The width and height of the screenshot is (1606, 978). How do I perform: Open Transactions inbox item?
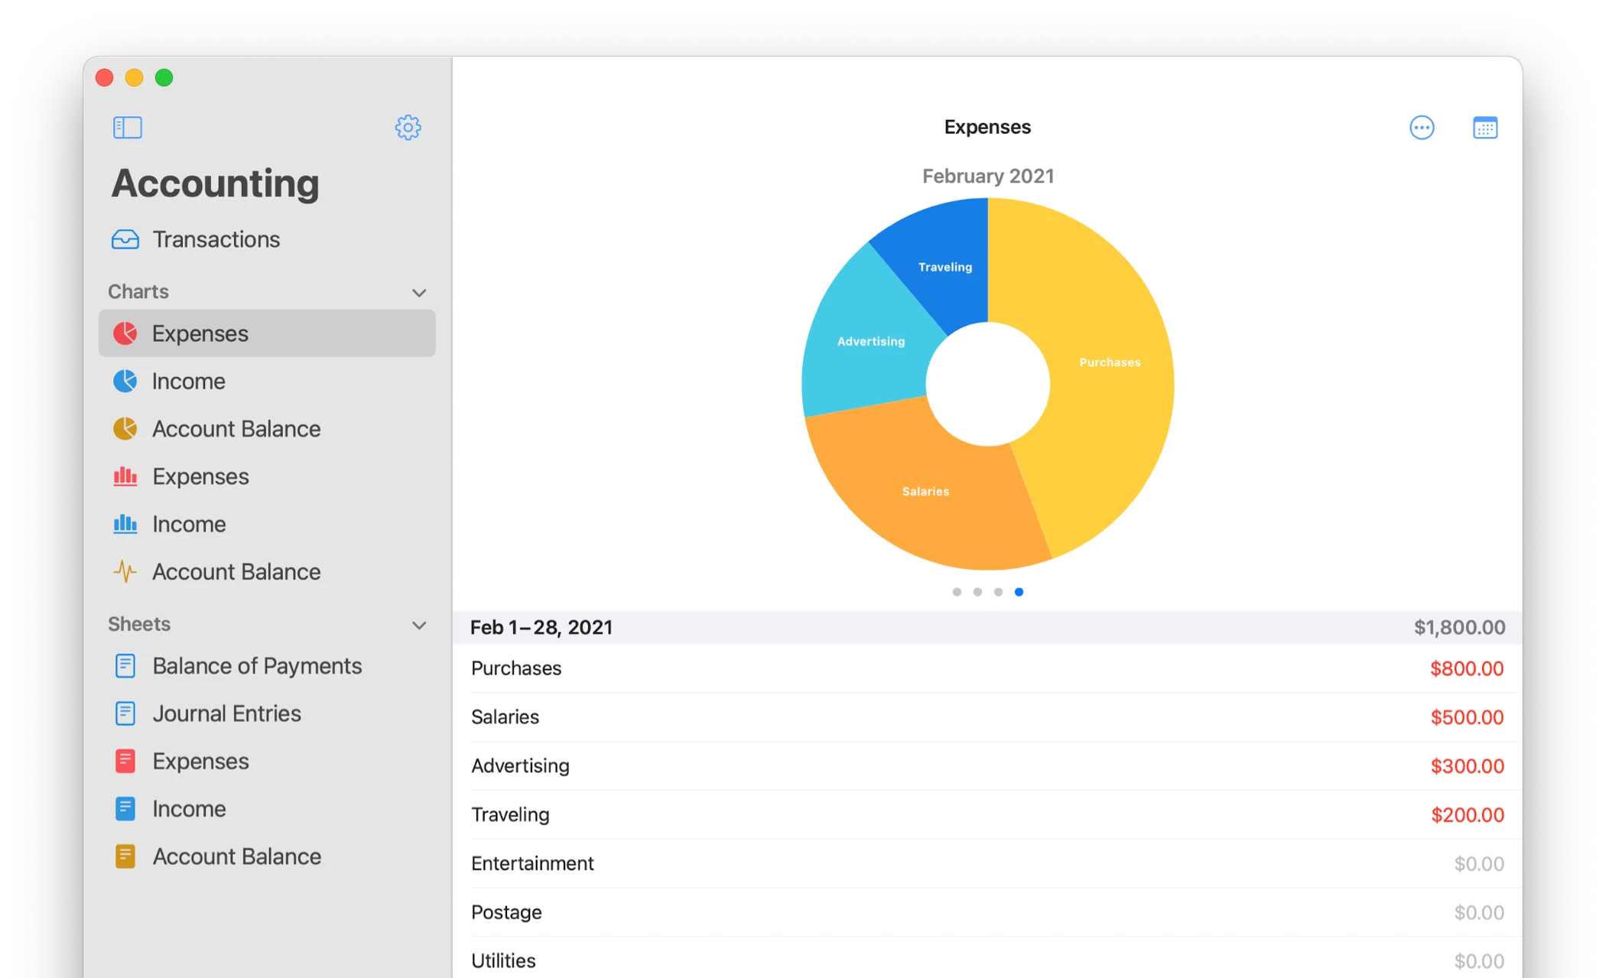point(216,239)
